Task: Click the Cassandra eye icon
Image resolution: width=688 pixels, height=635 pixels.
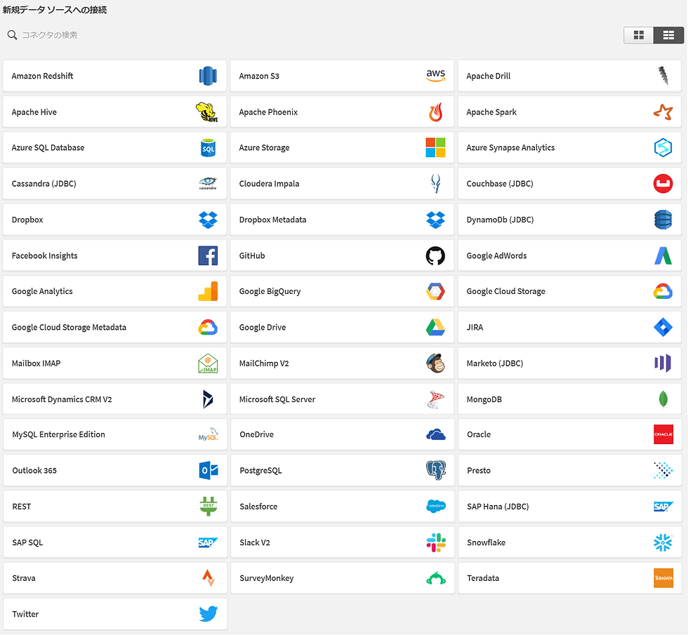Action: pos(208,183)
